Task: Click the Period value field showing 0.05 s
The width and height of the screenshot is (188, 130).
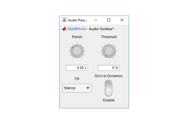Action: (77, 68)
